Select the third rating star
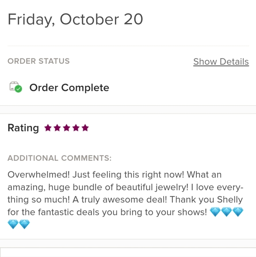Screen dimensions: 256x257 tap(67, 128)
